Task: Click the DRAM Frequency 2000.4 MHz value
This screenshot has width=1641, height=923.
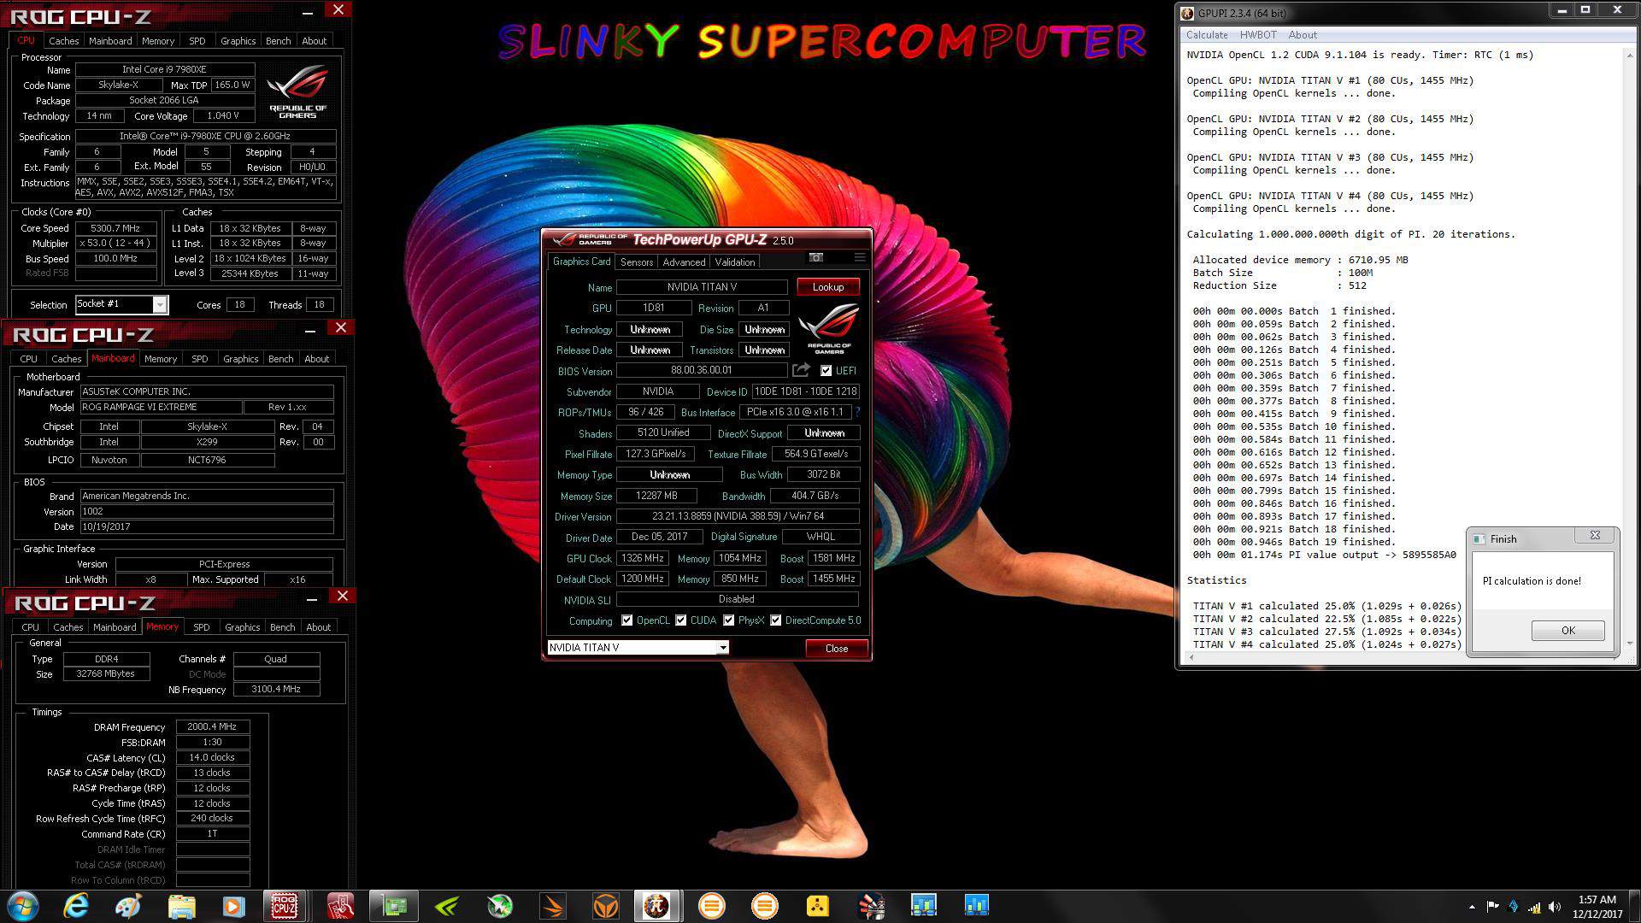Action: [212, 726]
